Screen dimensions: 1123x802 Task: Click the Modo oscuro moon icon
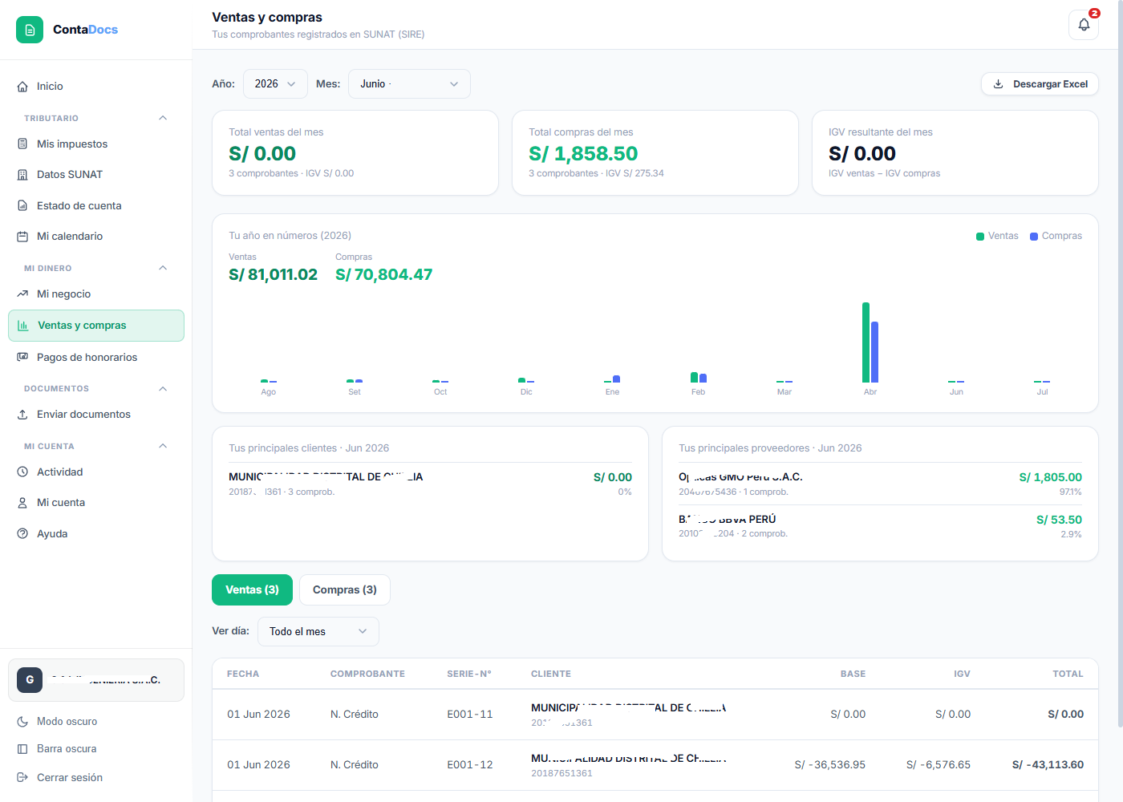tap(22, 722)
